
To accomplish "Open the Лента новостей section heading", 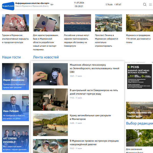I will 46,57.
